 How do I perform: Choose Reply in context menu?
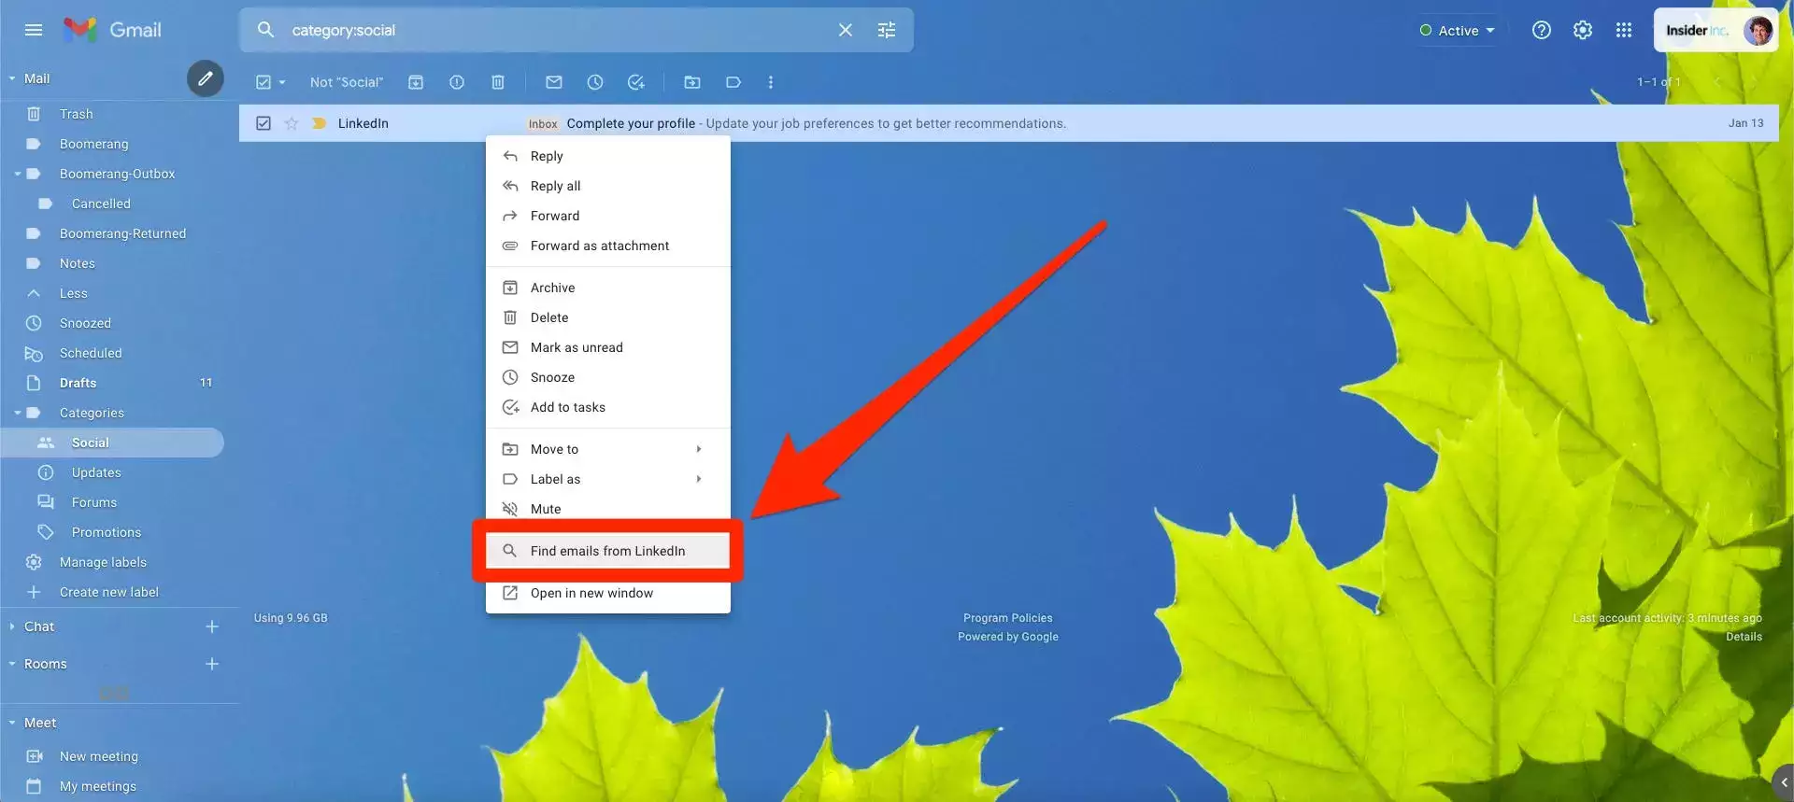click(608, 156)
